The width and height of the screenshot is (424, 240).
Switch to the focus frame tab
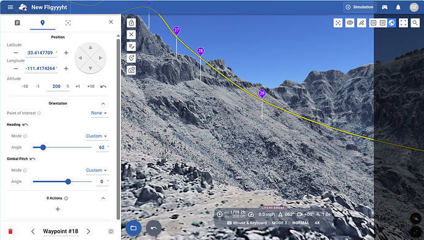(68, 23)
